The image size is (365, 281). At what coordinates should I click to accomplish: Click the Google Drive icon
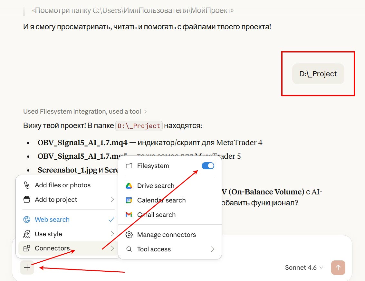[129, 186]
